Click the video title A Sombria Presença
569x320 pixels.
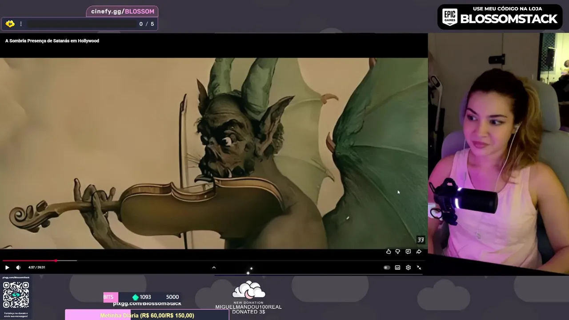coord(52,41)
